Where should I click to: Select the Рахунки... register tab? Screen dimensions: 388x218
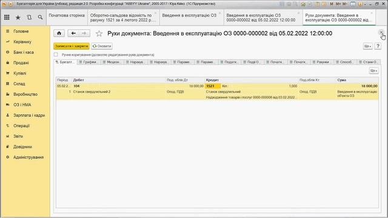tap(322, 62)
